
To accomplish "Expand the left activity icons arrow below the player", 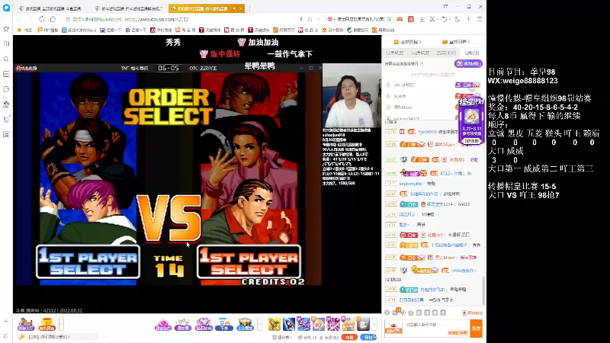I will coord(61,323).
